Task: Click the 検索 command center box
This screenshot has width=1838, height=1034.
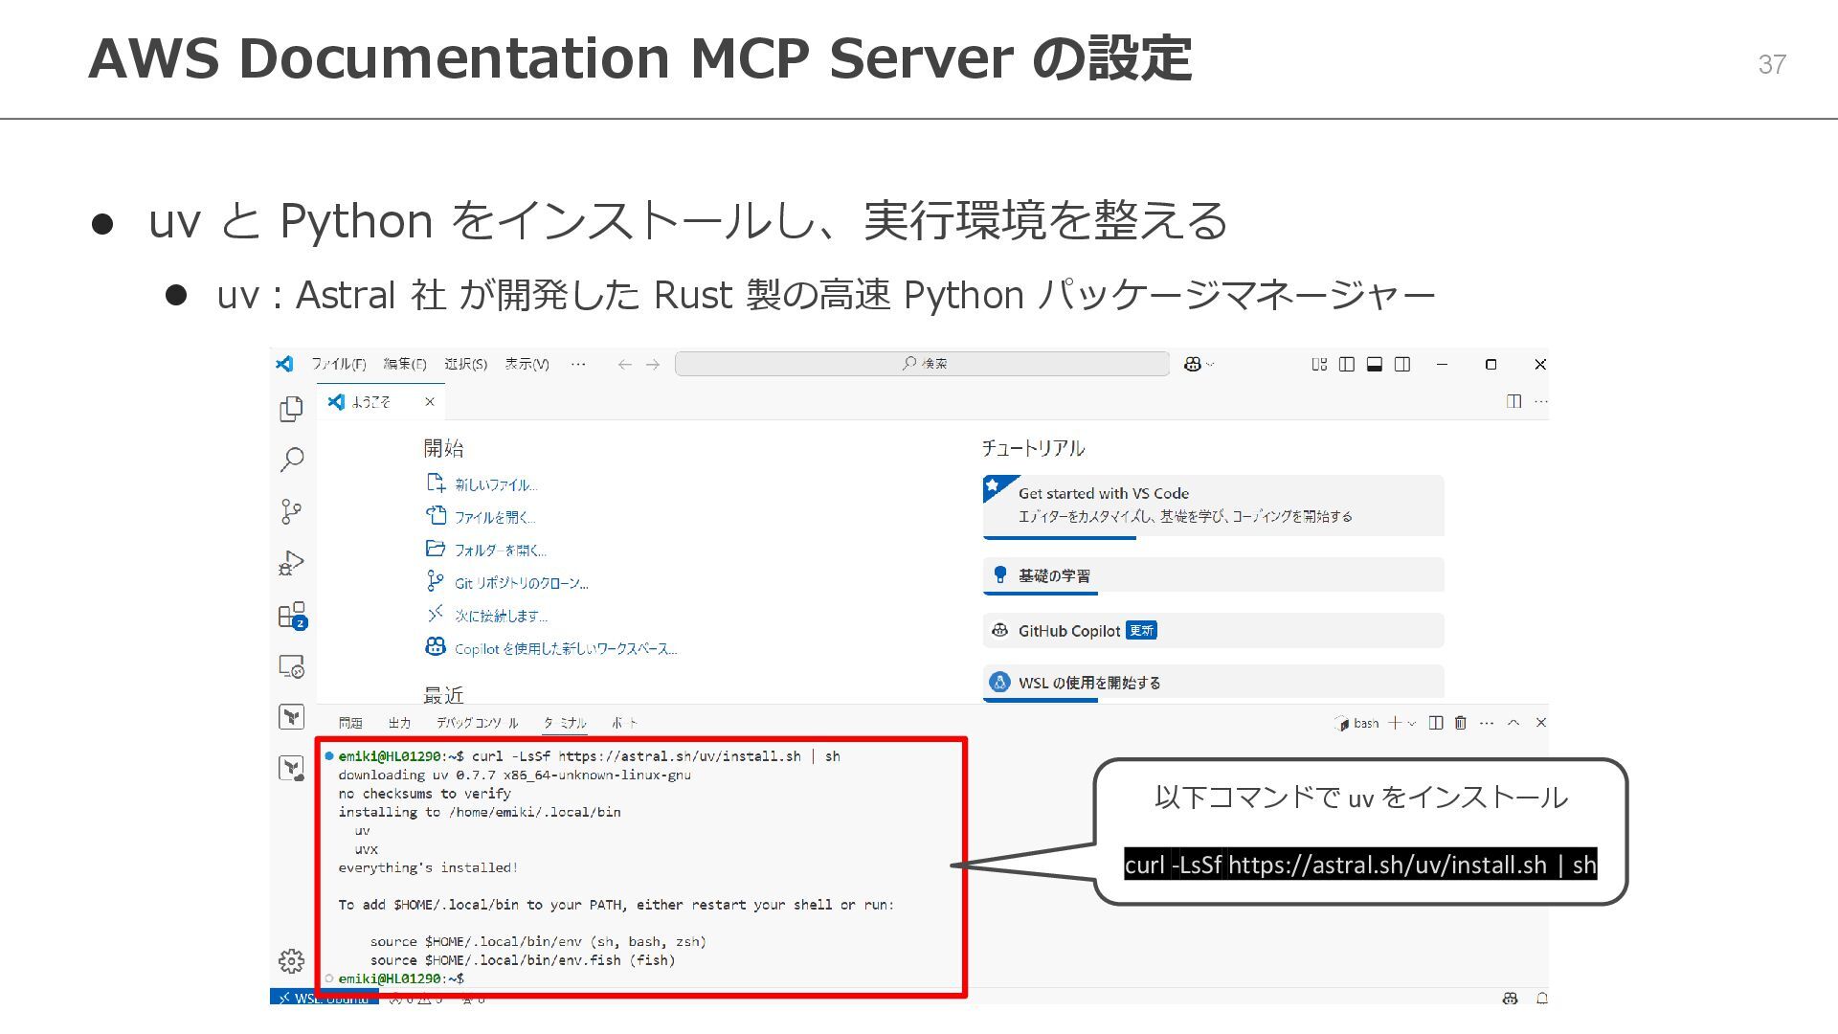Action: click(x=922, y=364)
